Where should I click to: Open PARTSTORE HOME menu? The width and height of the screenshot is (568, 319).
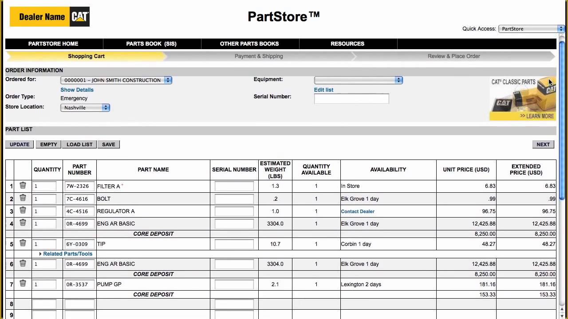[53, 44]
